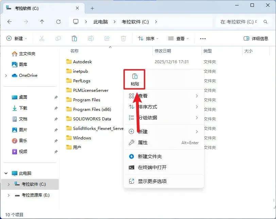
Task: Sort by the 大小 column header
Action: (x=248, y=51)
